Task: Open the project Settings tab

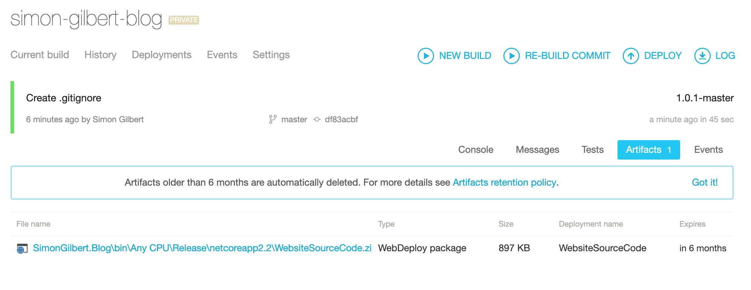Action: [271, 55]
